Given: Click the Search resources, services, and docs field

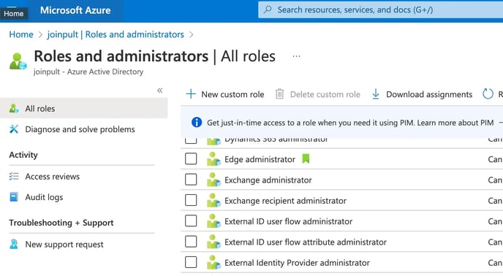Looking at the screenshot, I should pyautogui.click(x=380, y=10).
